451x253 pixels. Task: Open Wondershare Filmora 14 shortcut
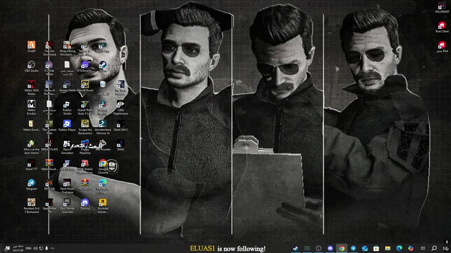(x=103, y=128)
